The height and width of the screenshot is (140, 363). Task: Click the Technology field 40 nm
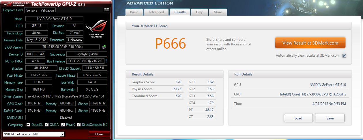coord(36,33)
